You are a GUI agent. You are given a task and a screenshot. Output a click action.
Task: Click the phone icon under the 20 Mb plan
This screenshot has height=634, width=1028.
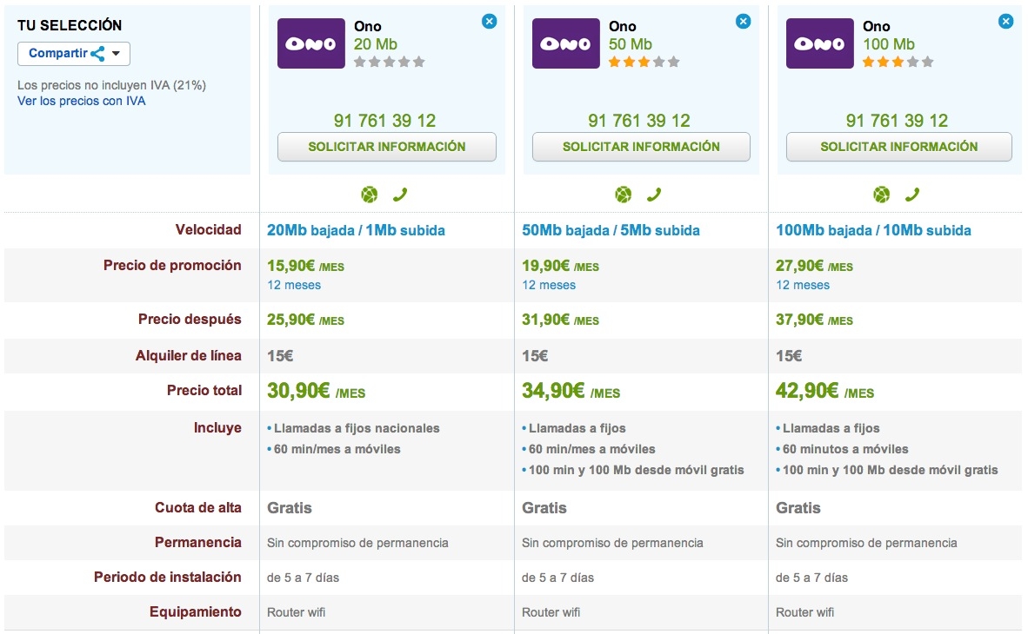click(400, 195)
